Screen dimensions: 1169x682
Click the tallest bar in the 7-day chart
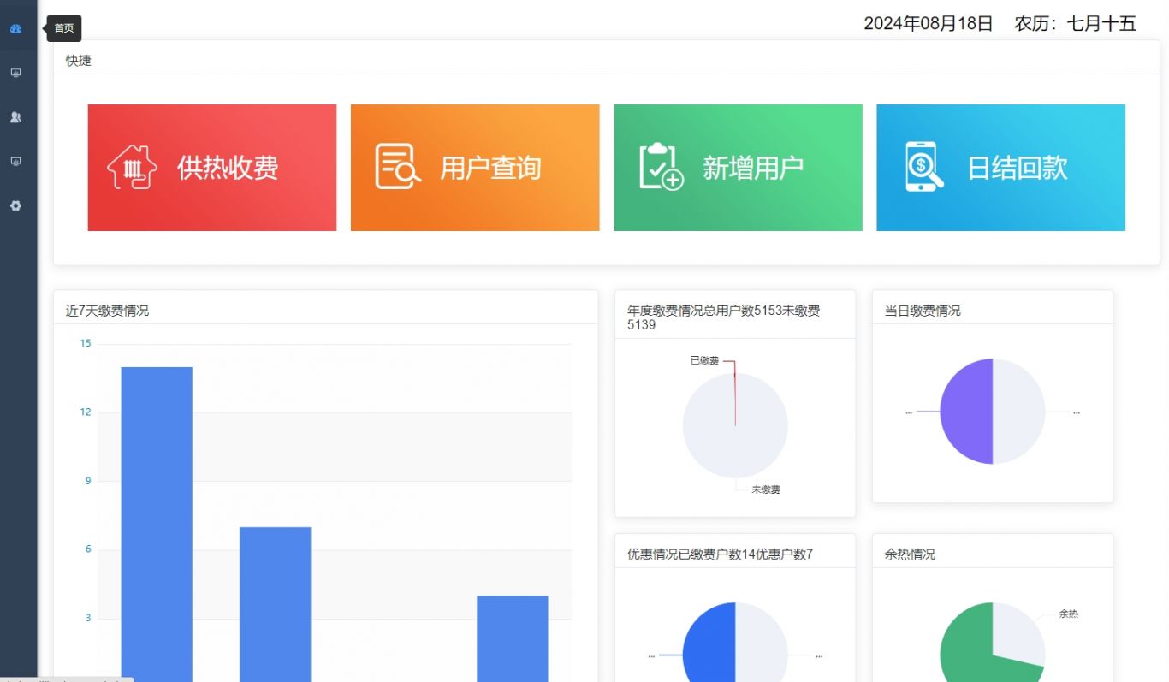pyautogui.click(x=157, y=524)
